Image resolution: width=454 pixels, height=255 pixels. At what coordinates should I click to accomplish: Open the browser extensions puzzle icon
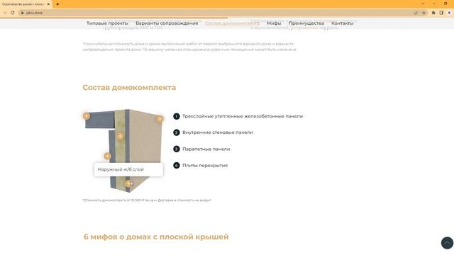433,13
